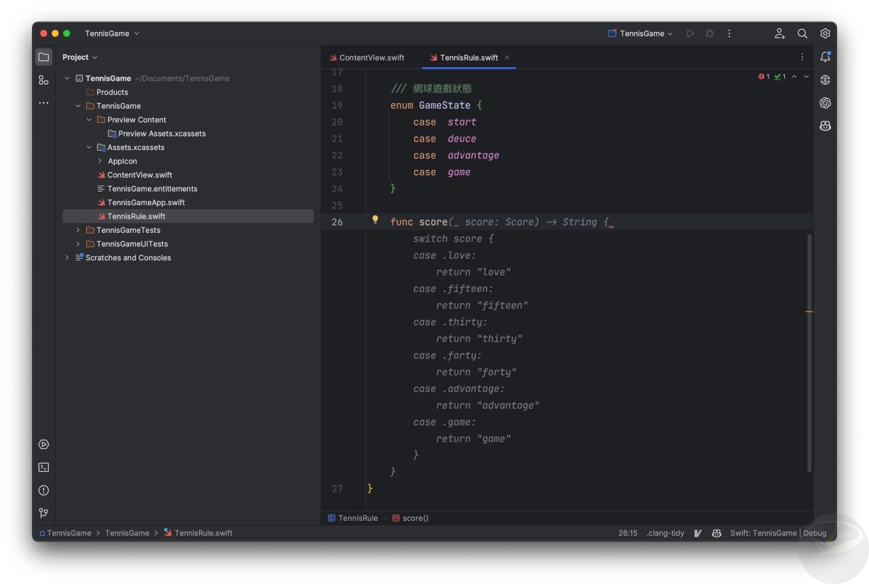
Task: Click the error indicator showing 1 error
Action: coord(762,77)
